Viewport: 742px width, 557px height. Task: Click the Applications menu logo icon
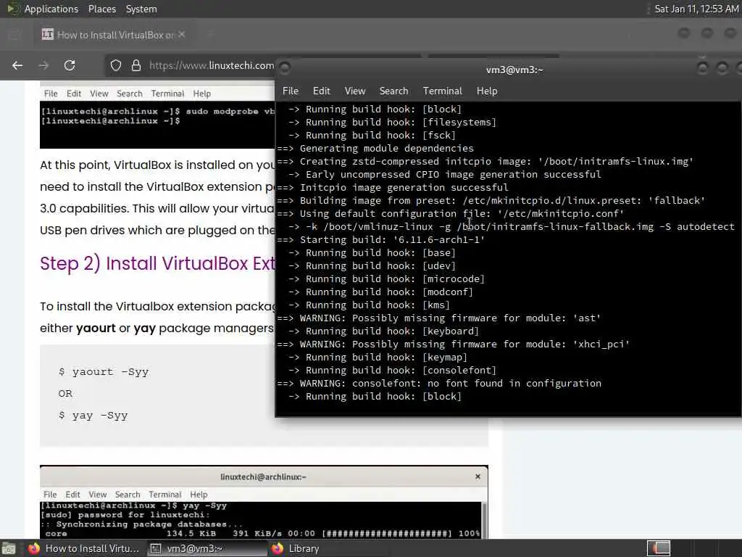pyautogui.click(x=13, y=9)
